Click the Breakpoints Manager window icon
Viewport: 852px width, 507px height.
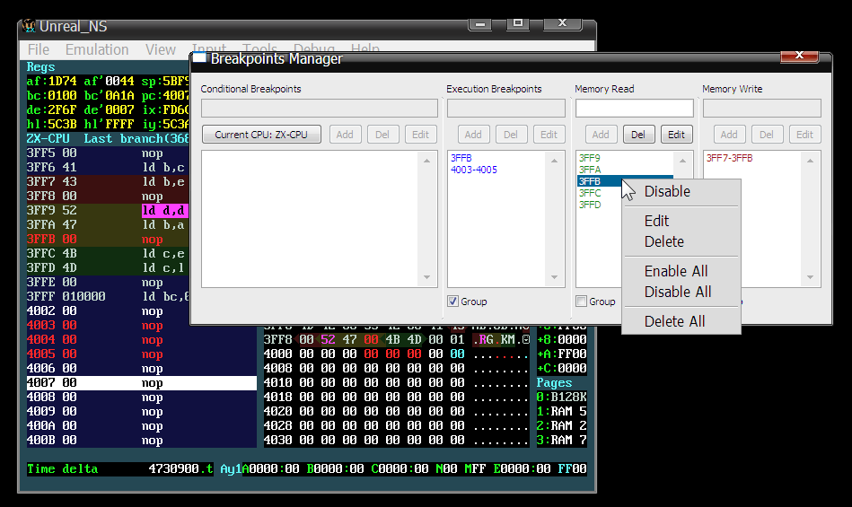pyautogui.click(x=200, y=58)
